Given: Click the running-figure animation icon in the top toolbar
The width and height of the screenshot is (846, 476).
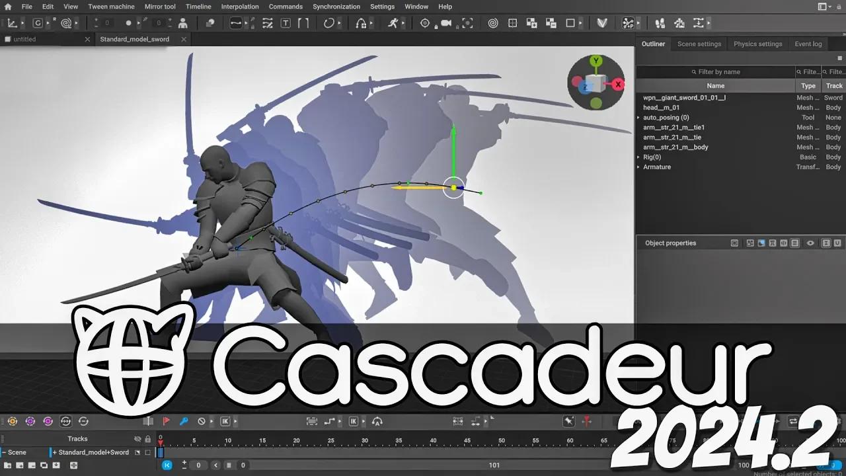Looking at the screenshot, I should click(393, 23).
